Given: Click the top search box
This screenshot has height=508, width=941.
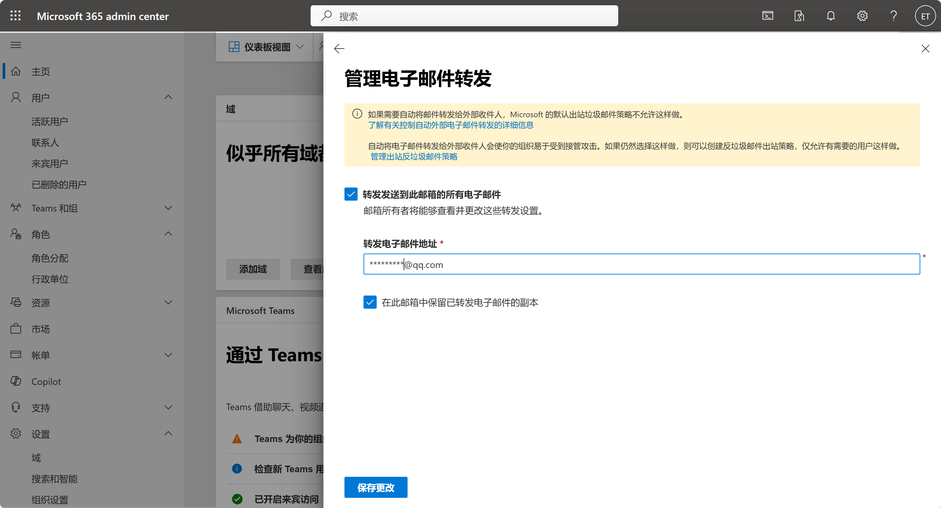Looking at the screenshot, I should (x=464, y=16).
